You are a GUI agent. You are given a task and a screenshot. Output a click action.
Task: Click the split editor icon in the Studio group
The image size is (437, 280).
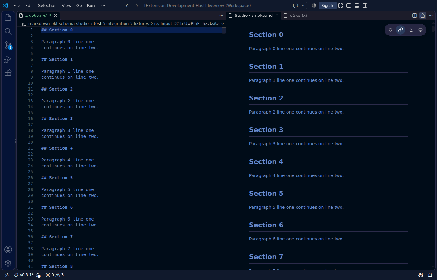click(x=415, y=16)
